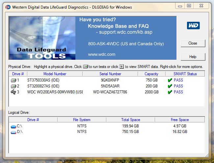Click the Close button
The image size is (214, 163).
(x=193, y=43)
